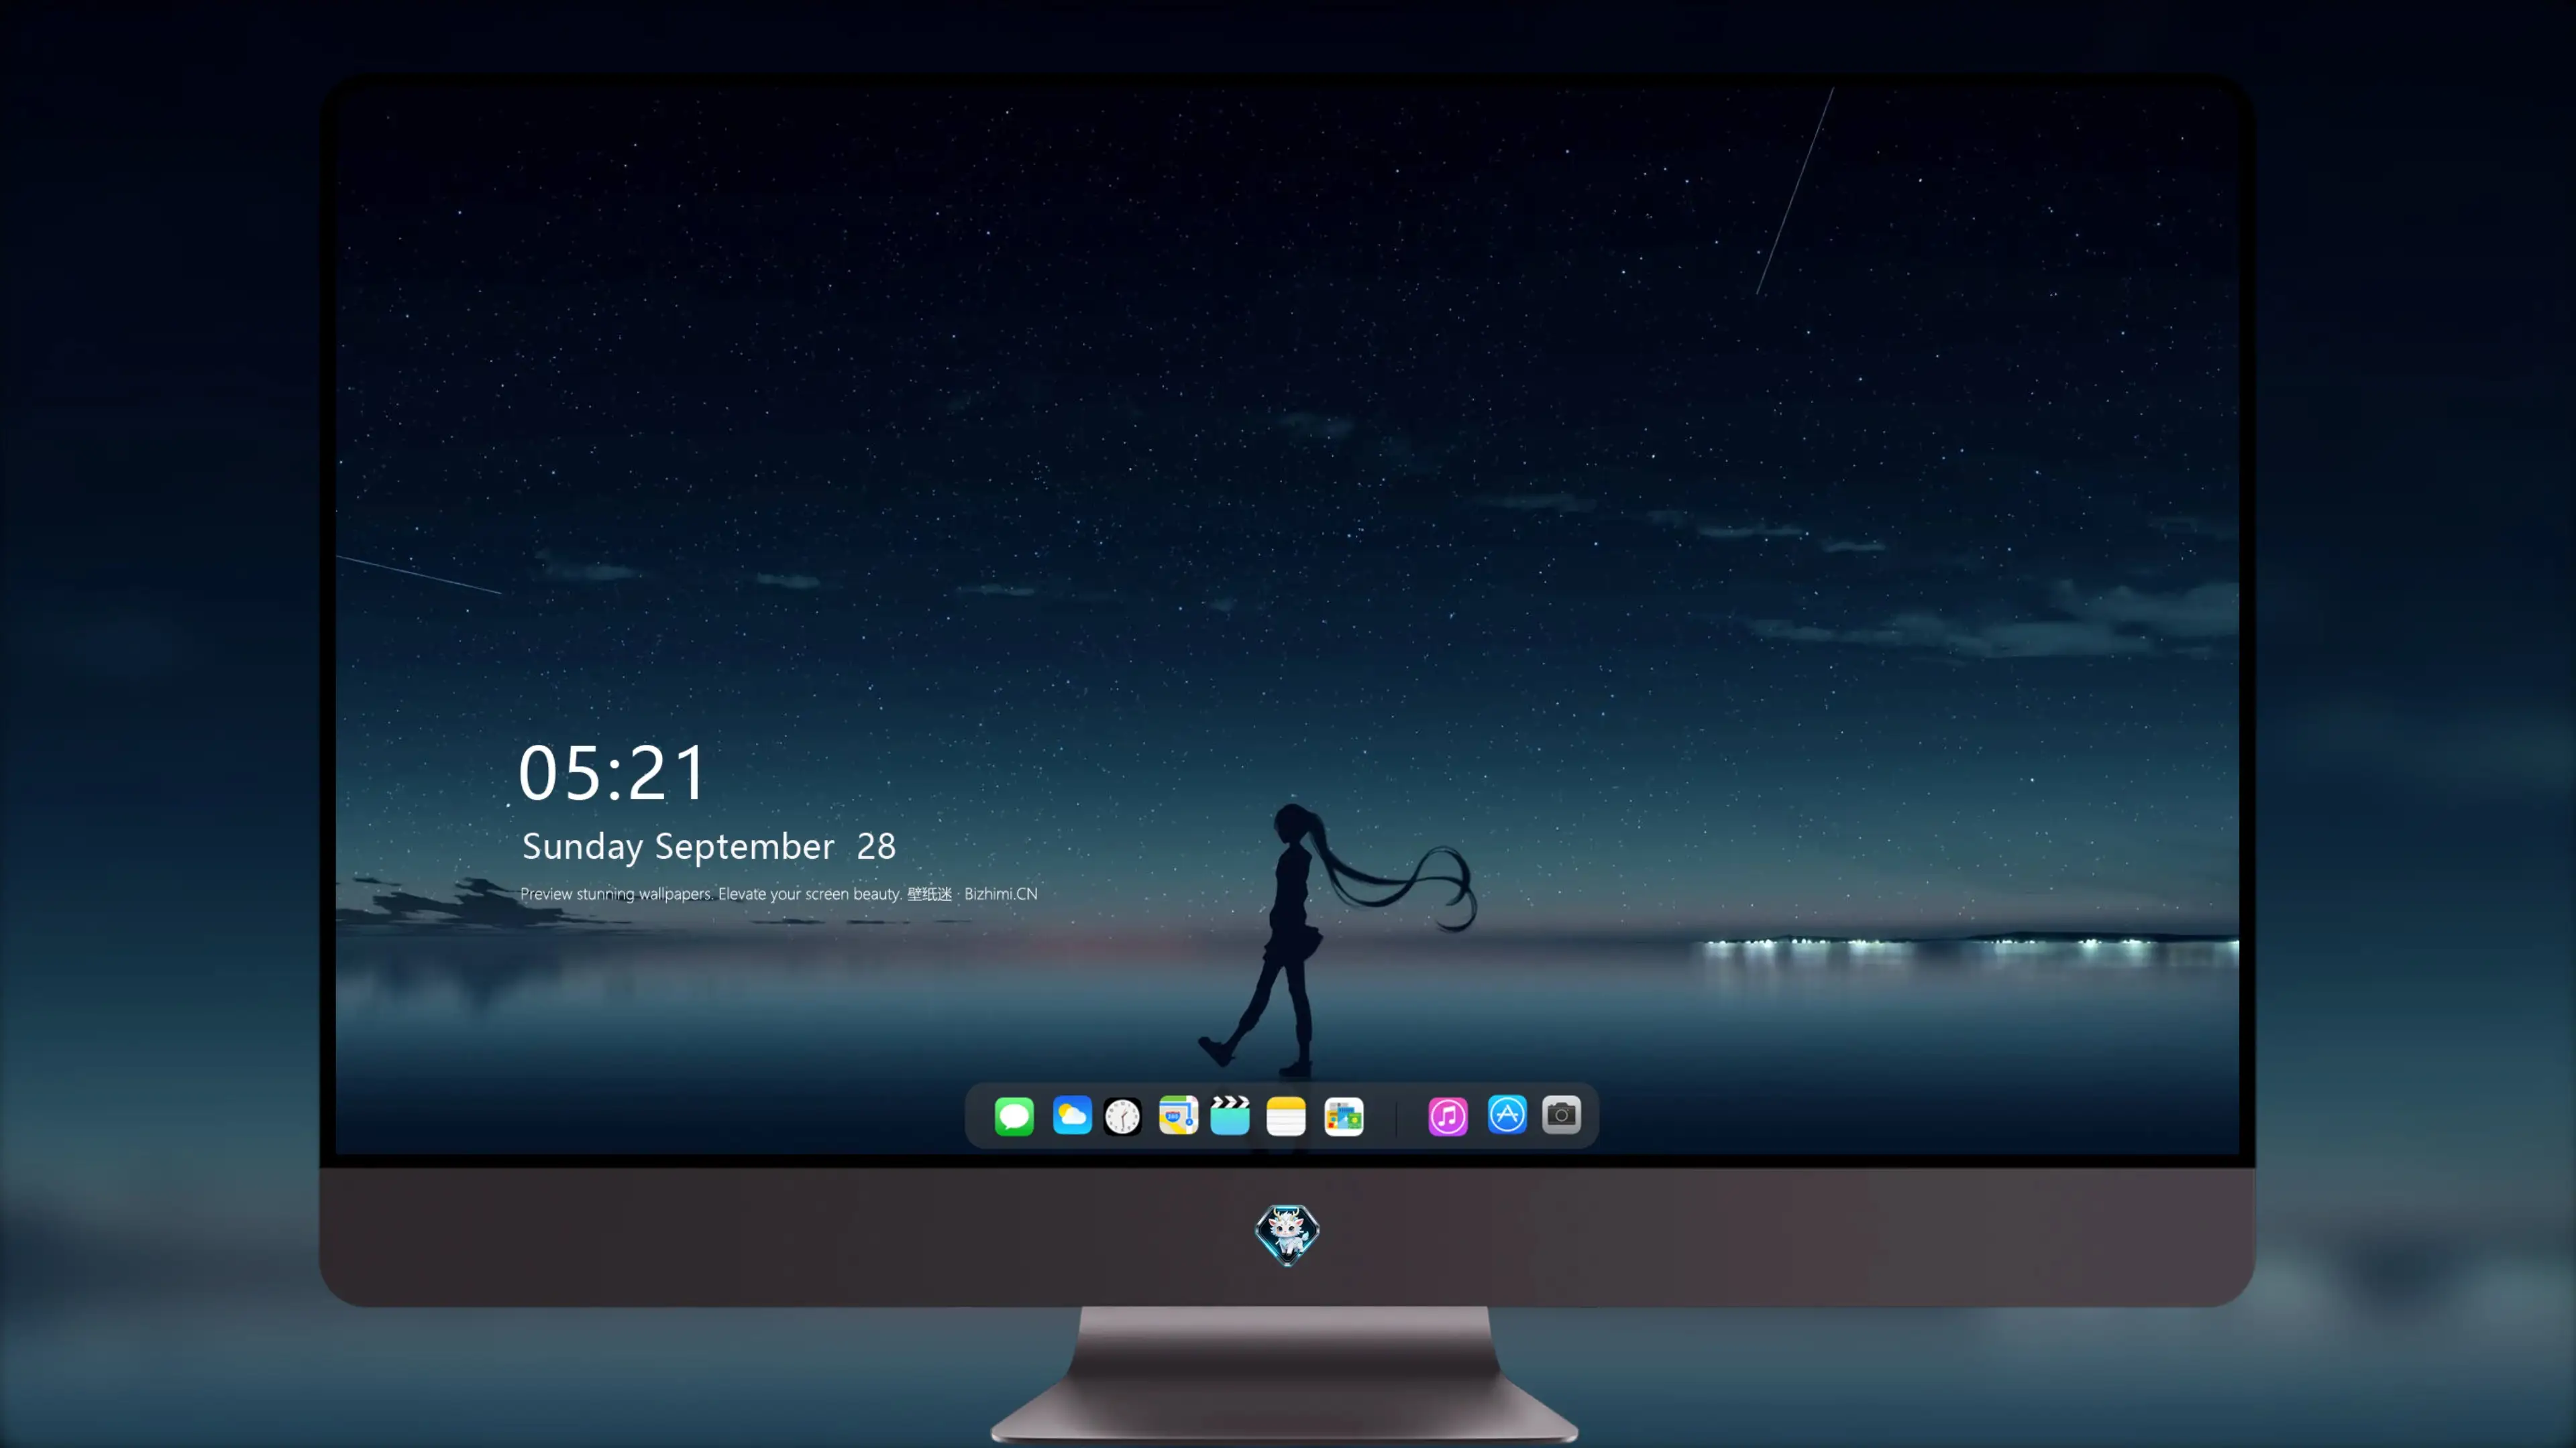Click the 'Preview stunning wallpapers' caption text

click(x=779, y=894)
